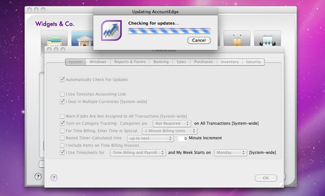Enable Warn if Jobs Are Not Assigned checkbox
Viewport: 325px width, 196px height.
pyautogui.click(x=62, y=116)
